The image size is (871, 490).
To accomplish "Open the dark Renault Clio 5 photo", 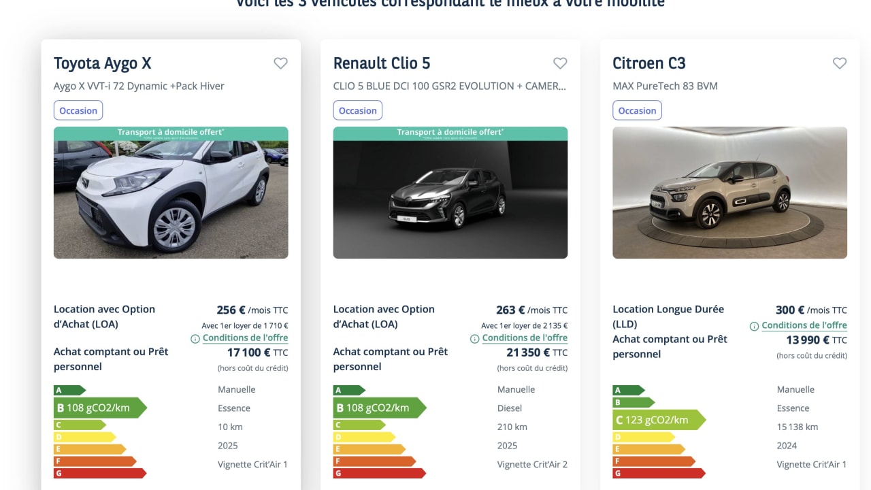I will coord(450,193).
